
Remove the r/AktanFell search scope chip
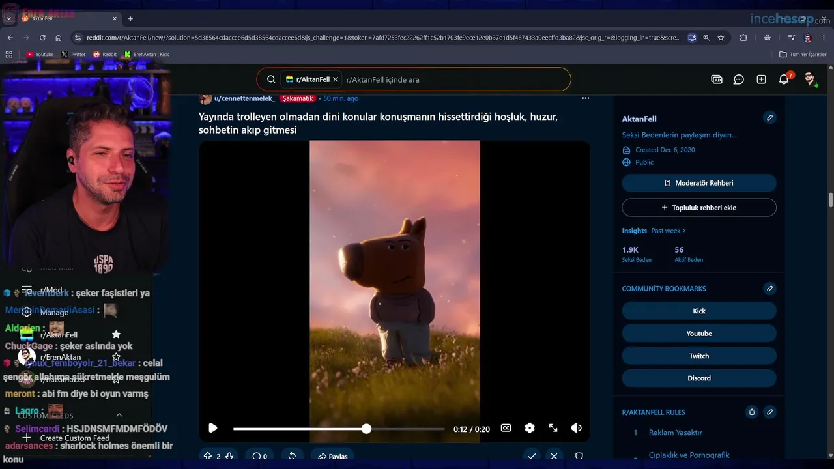point(336,79)
